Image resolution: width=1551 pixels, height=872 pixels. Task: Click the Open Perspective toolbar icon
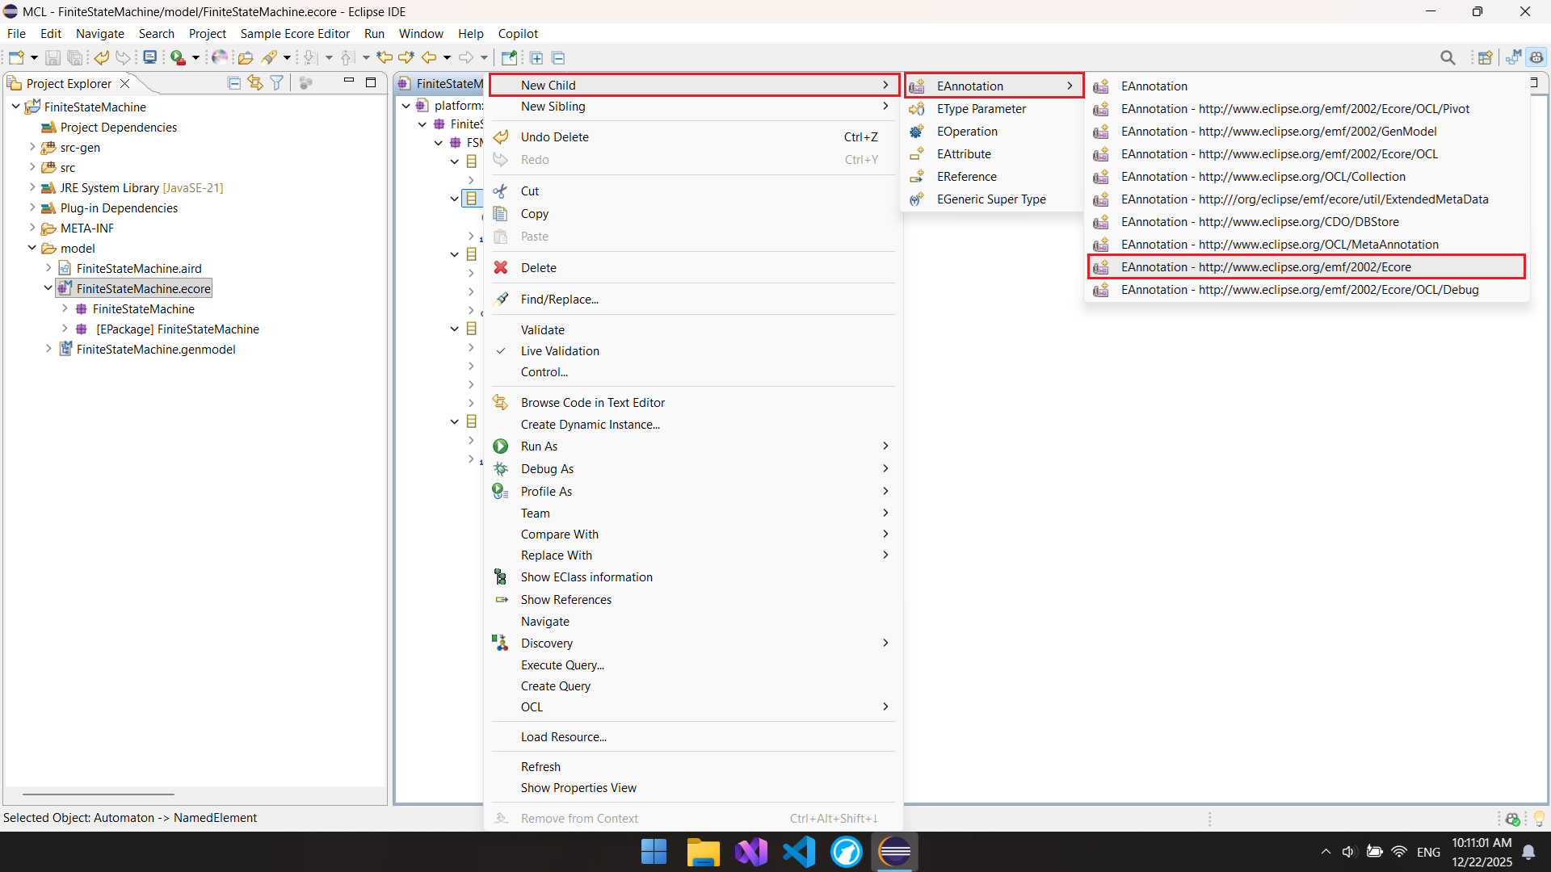(1485, 57)
